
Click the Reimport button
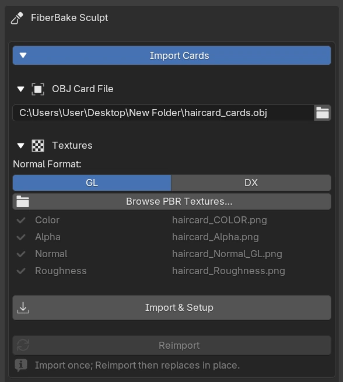pos(171,345)
